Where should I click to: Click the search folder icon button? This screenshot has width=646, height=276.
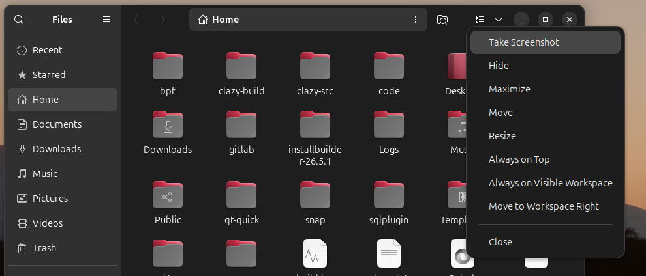[x=442, y=20]
